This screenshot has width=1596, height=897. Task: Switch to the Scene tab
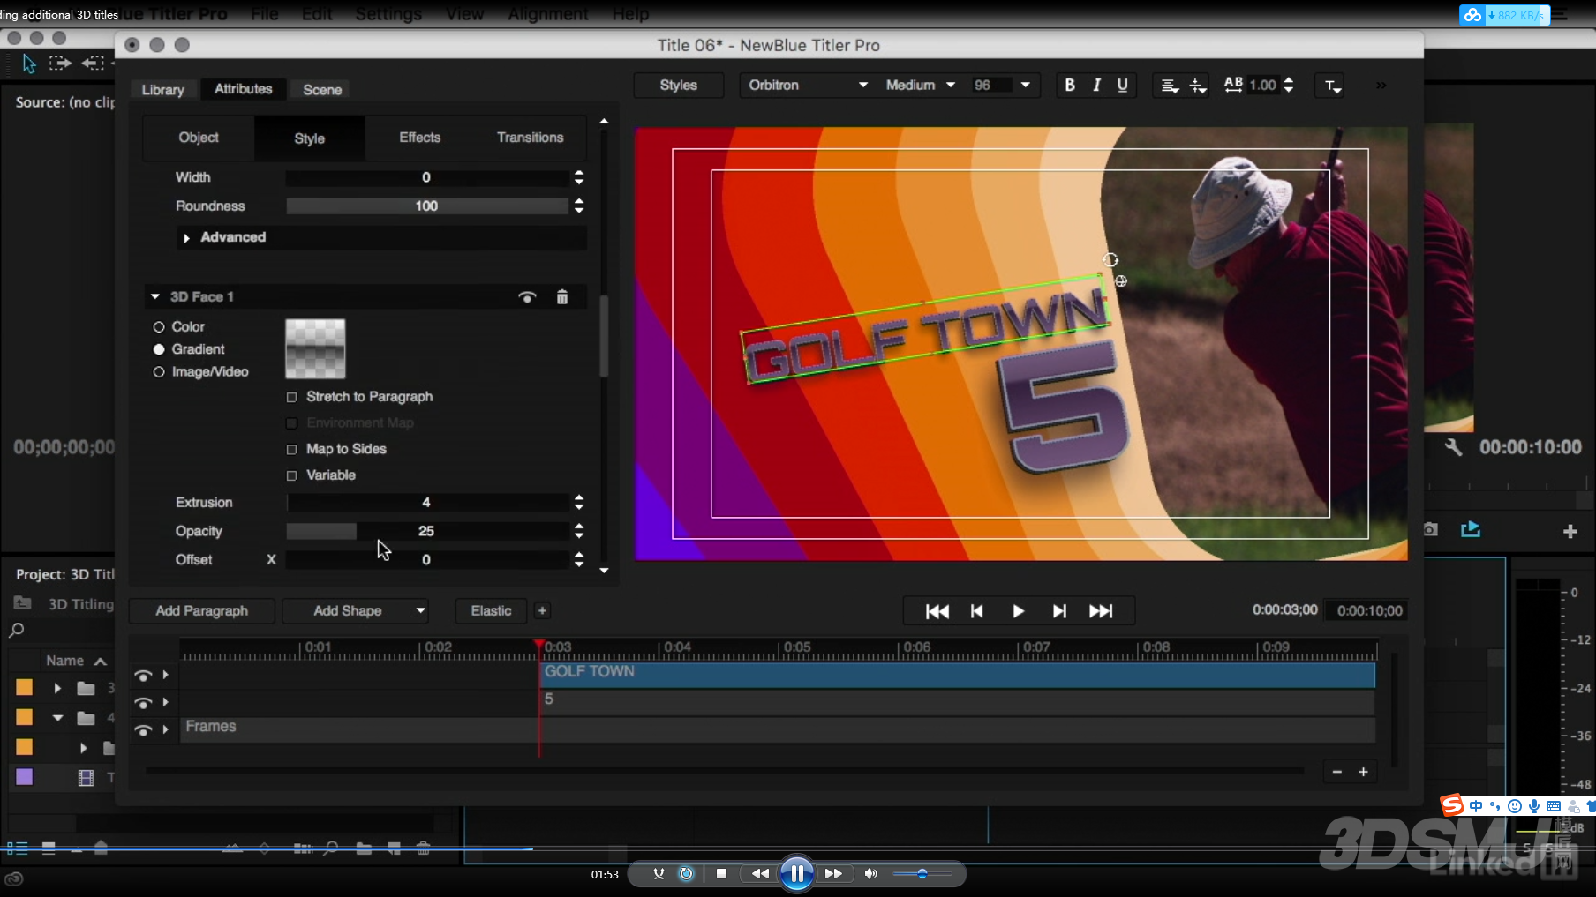point(322,90)
